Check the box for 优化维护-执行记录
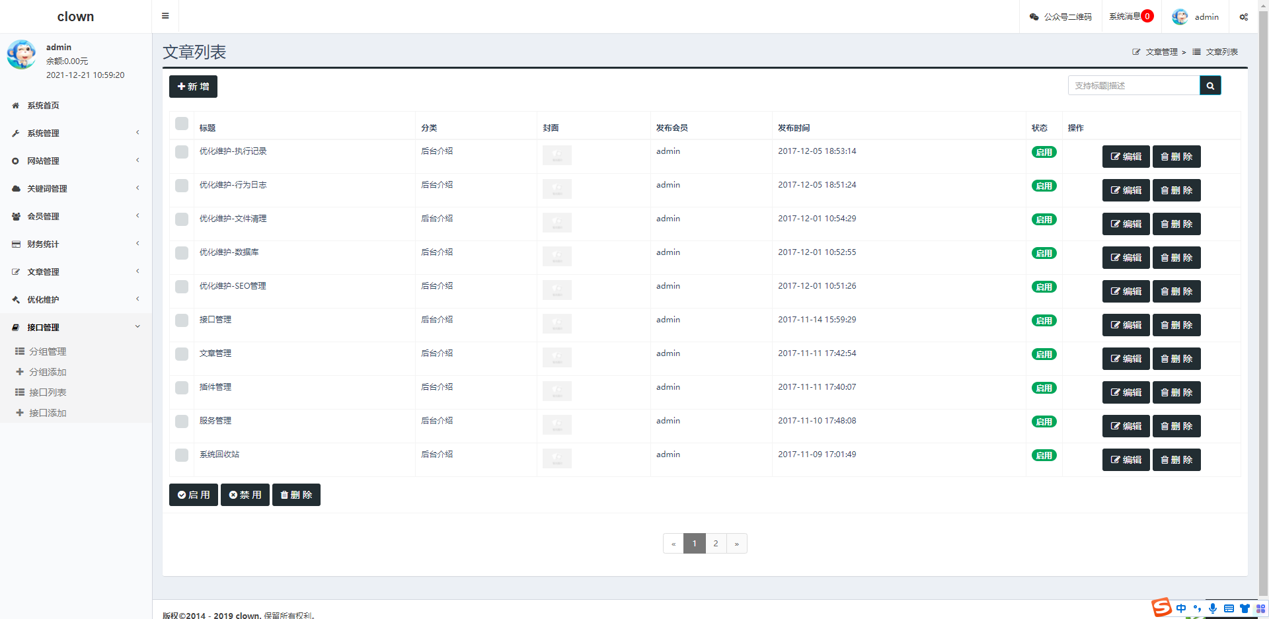The image size is (1269, 619). click(x=182, y=152)
